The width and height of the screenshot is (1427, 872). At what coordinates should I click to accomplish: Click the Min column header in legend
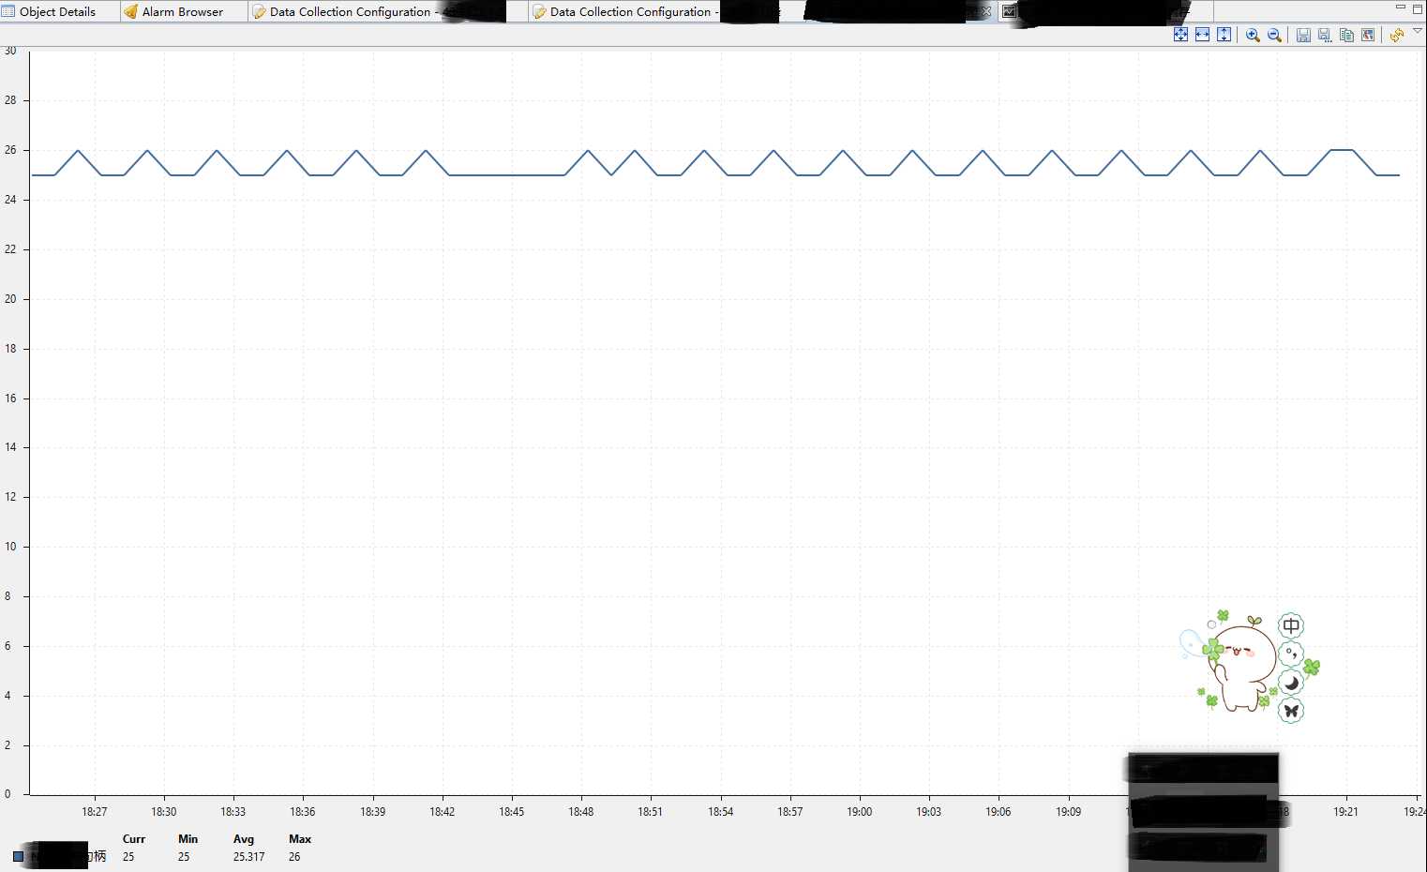pyautogui.click(x=188, y=839)
